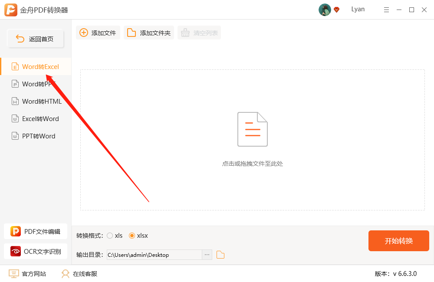Image resolution: width=434 pixels, height=282 pixels.
Task: Open the hamburger menu in title bar
Action: (386, 10)
